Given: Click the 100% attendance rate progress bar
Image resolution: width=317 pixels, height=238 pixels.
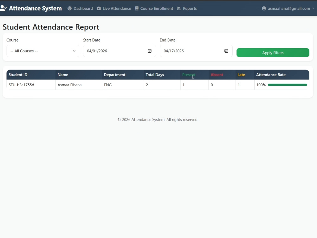Looking at the screenshot, I should tap(287, 85).
